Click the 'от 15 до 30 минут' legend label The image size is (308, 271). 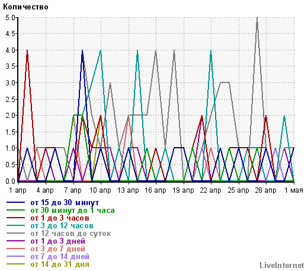tap(65, 203)
